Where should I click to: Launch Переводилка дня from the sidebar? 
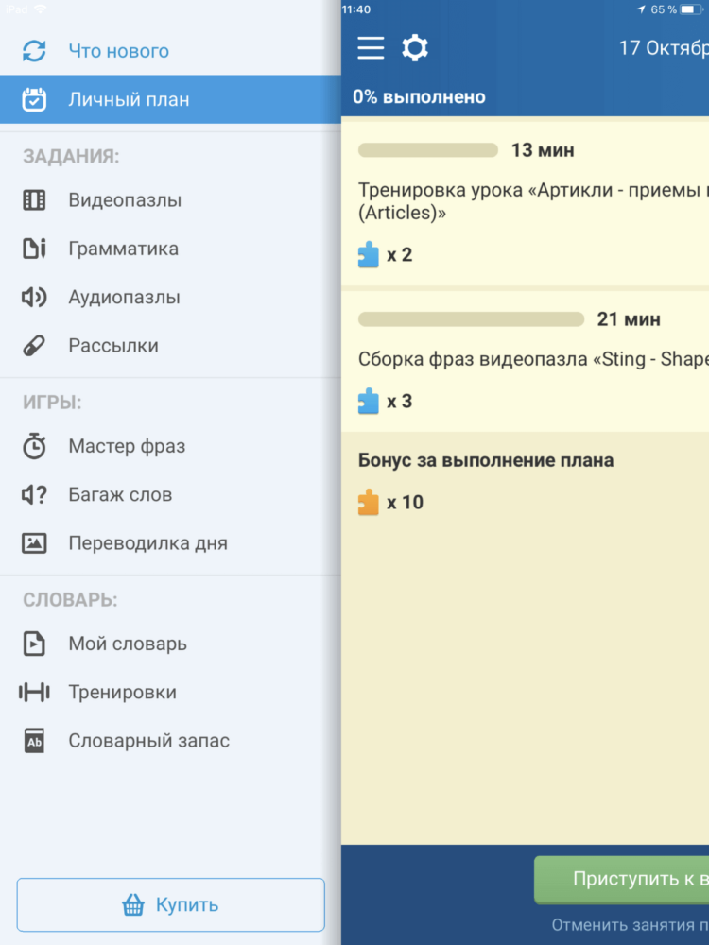[170, 543]
